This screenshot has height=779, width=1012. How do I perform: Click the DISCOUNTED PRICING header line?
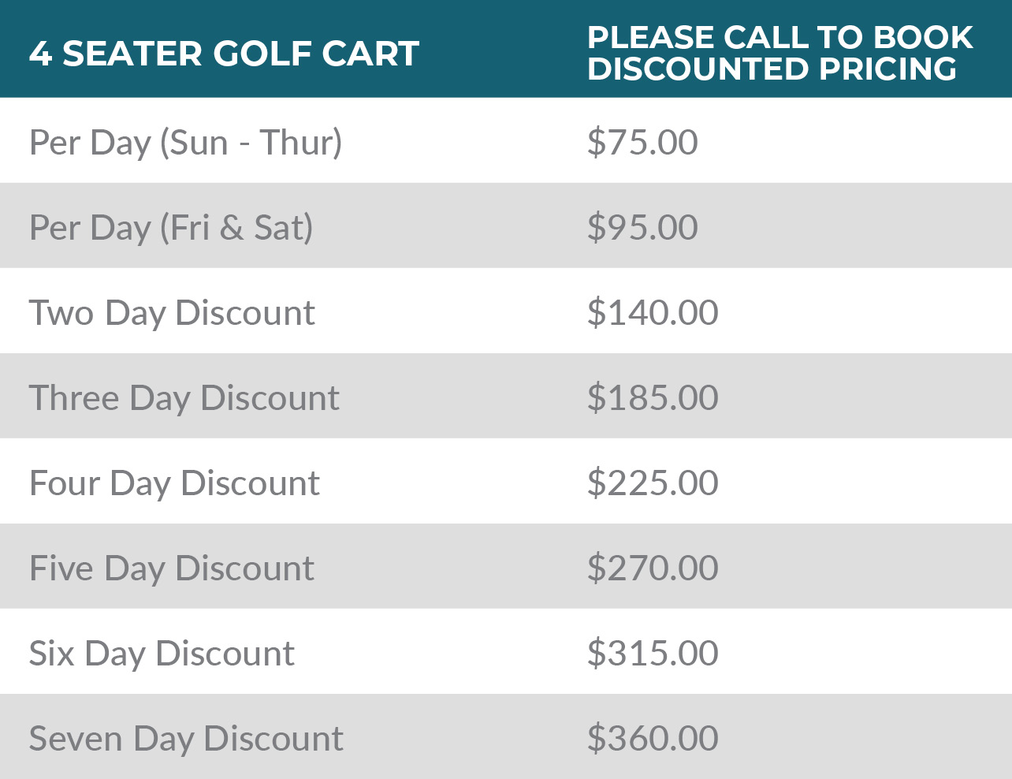(772, 69)
